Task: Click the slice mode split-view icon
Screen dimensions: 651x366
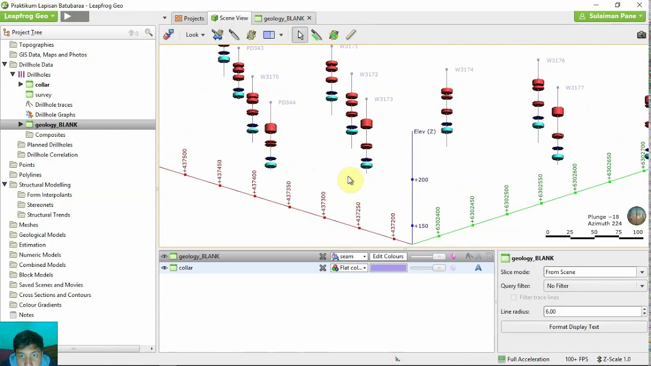Action: click(269, 35)
